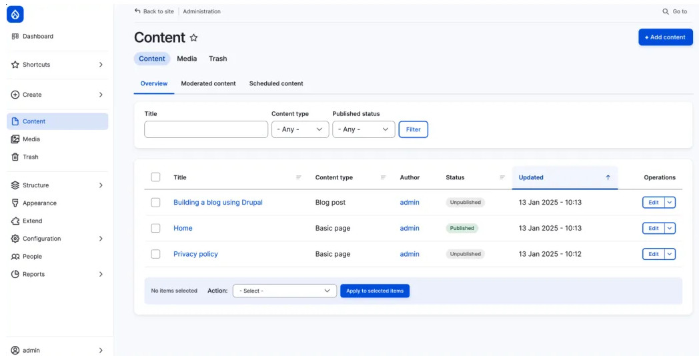Select the Privacy policy row checkbox
Viewport: 699px width, 356px height.
tap(155, 254)
